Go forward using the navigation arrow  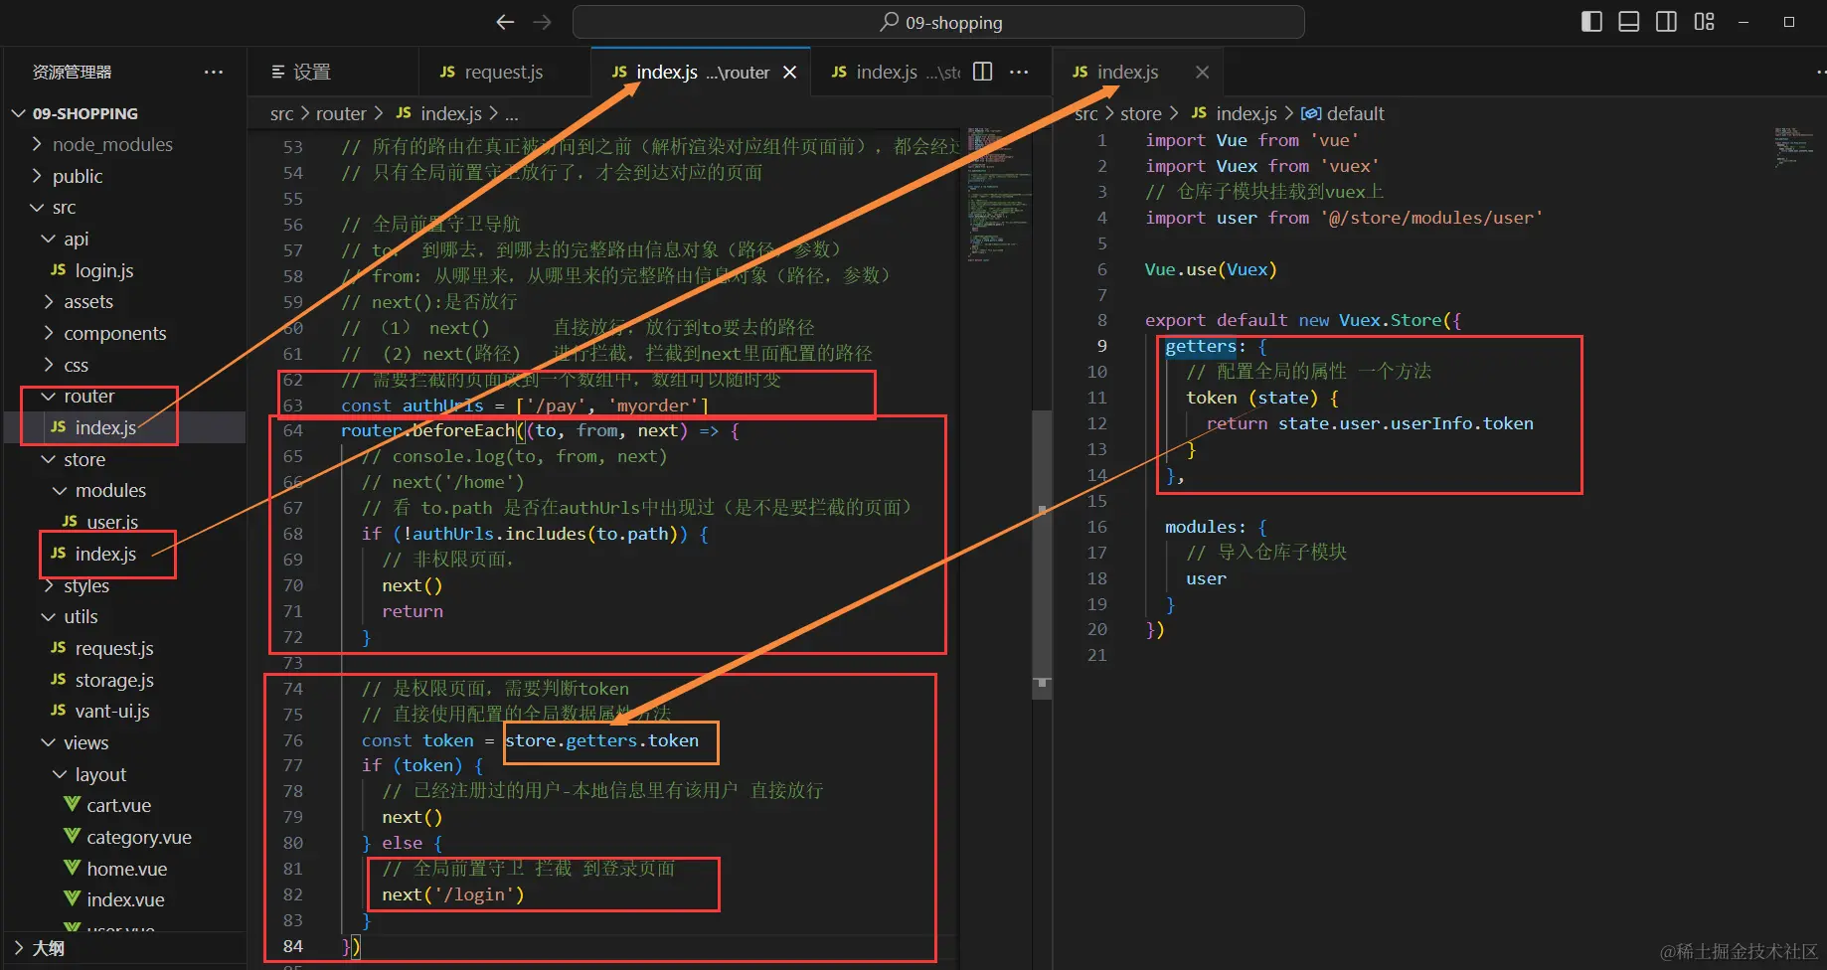click(542, 22)
